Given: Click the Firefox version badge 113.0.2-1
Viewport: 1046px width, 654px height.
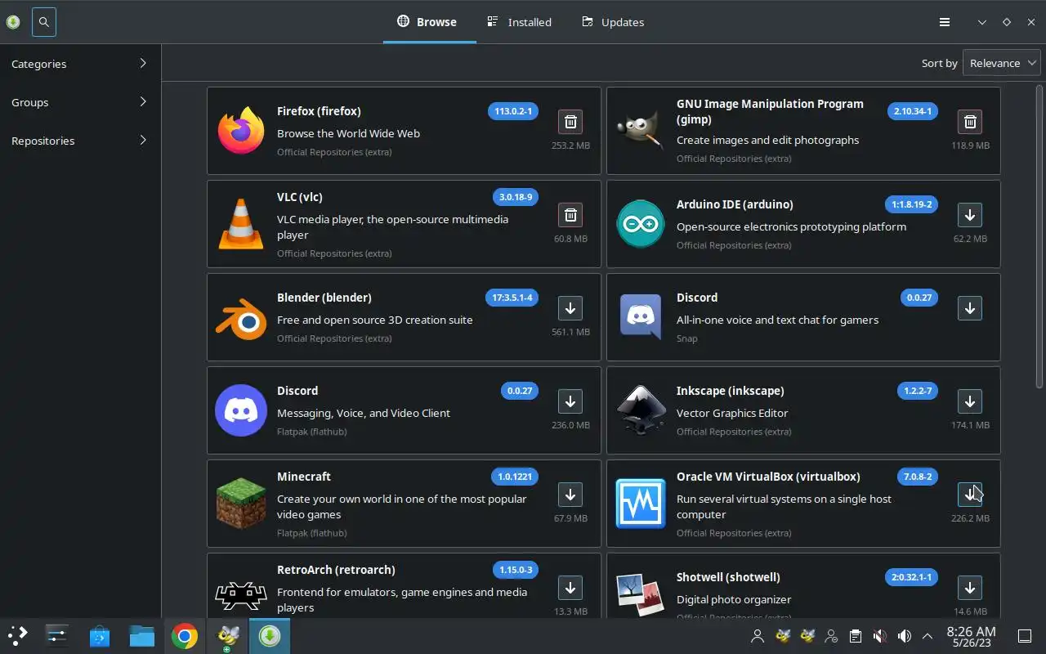Looking at the screenshot, I should click(513, 111).
